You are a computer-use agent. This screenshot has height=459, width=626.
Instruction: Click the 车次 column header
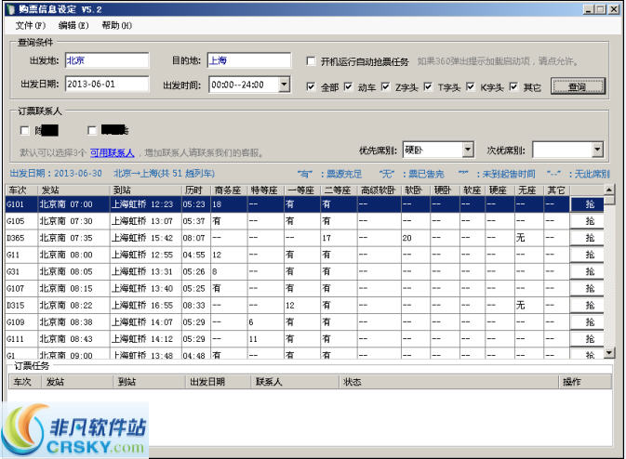click(21, 190)
